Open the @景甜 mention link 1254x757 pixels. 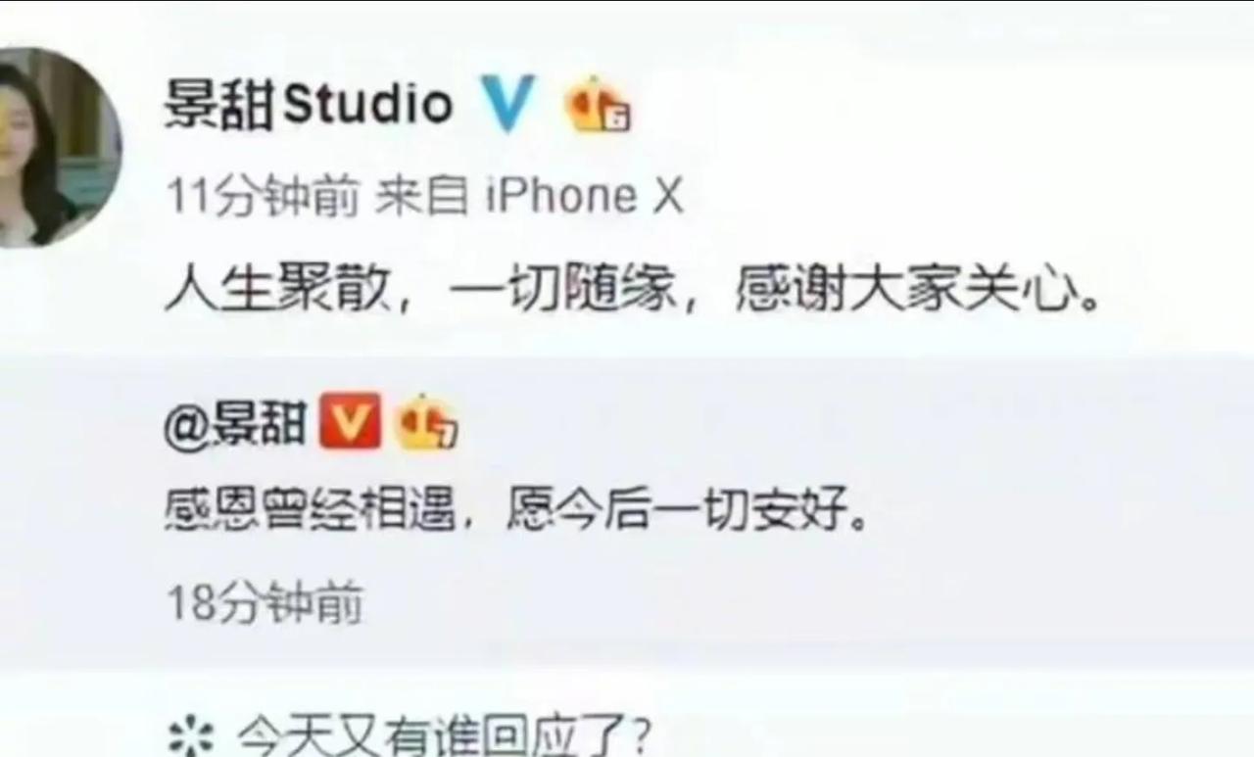(x=235, y=427)
